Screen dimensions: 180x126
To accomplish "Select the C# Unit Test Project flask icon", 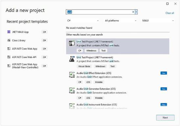I will [72, 43].
